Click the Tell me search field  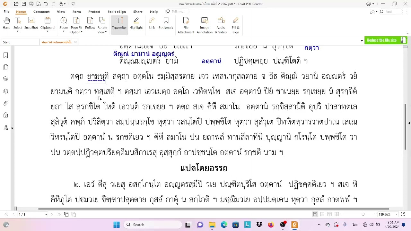(178, 12)
